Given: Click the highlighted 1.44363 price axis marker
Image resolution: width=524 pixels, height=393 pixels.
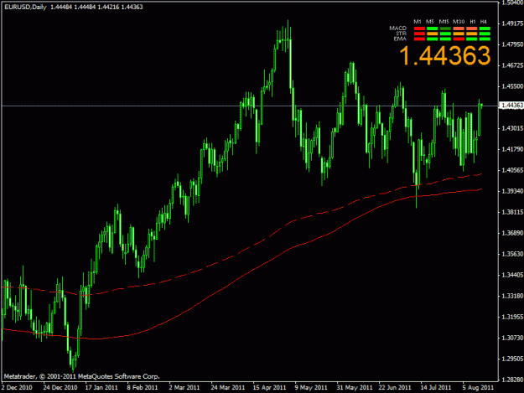Looking at the screenshot, I should (x=511, y=106).
